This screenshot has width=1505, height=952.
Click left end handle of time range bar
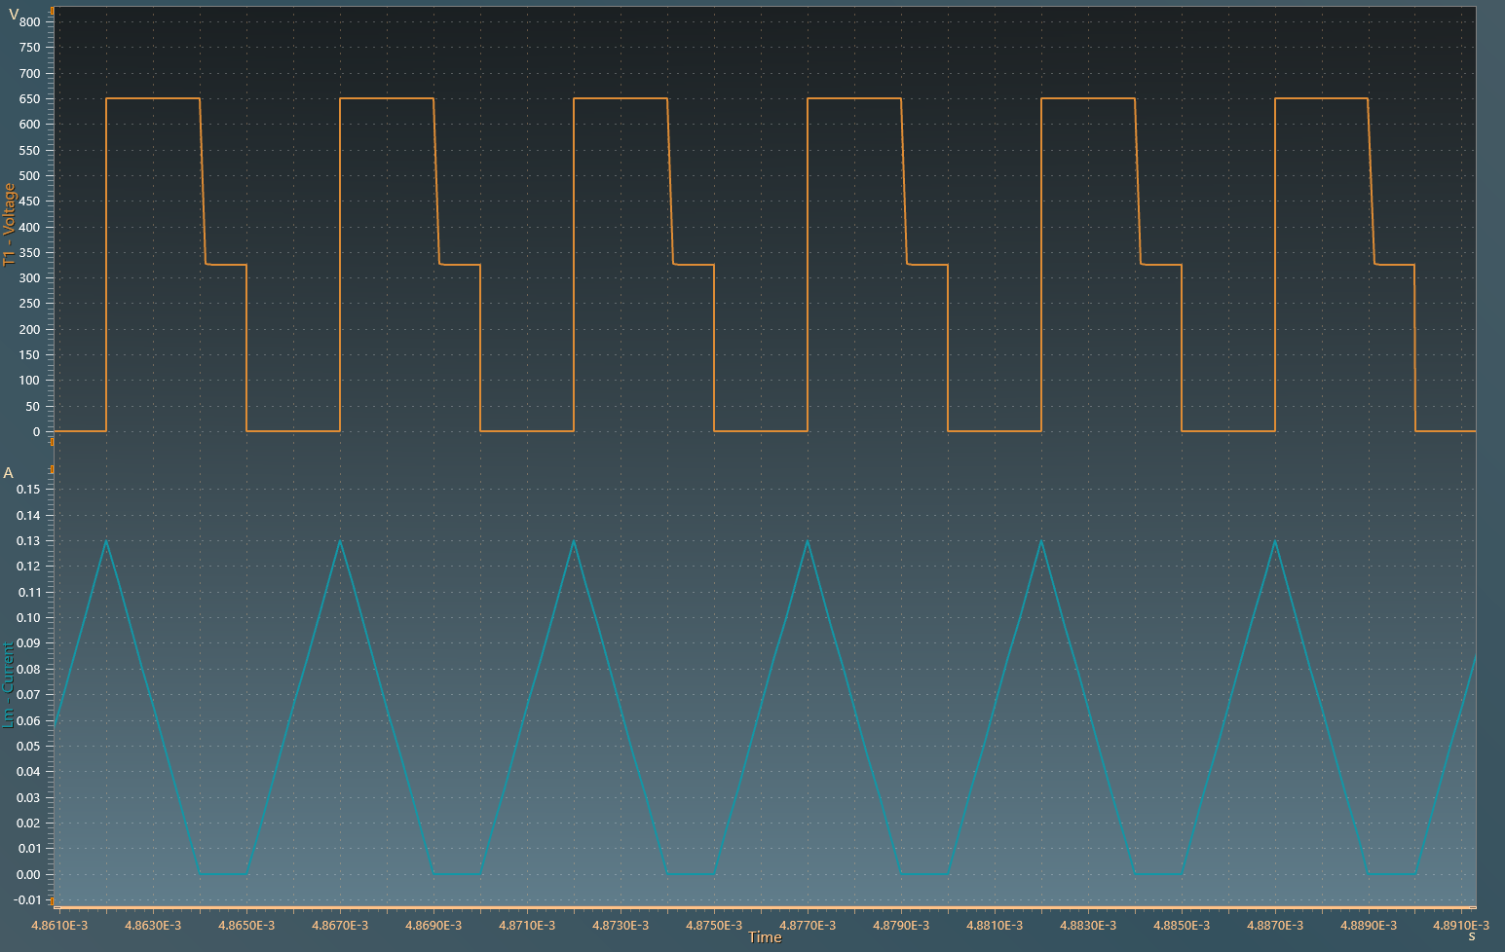(x=56, y=908)
